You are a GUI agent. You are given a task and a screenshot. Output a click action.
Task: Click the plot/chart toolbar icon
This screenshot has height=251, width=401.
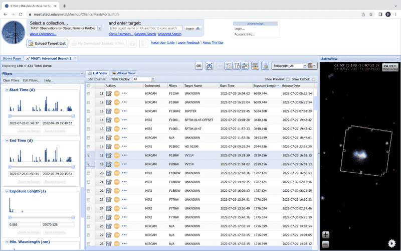click(x=228, y=66)
